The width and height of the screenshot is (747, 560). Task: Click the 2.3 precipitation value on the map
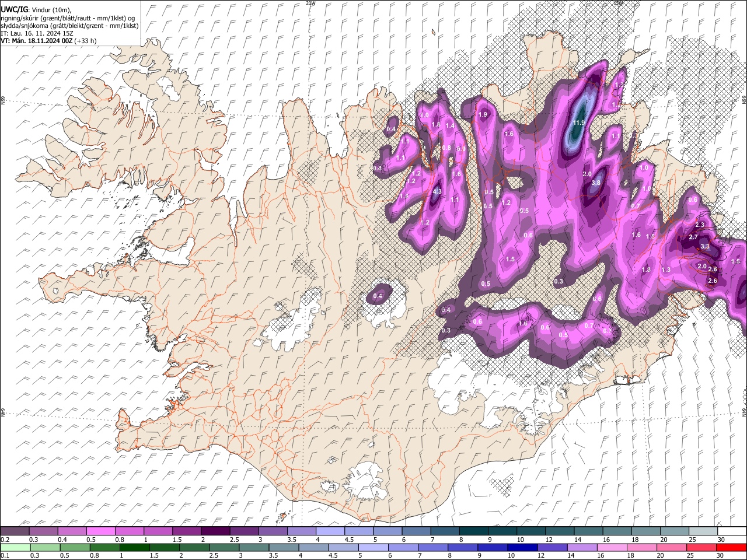coord(700,225)
